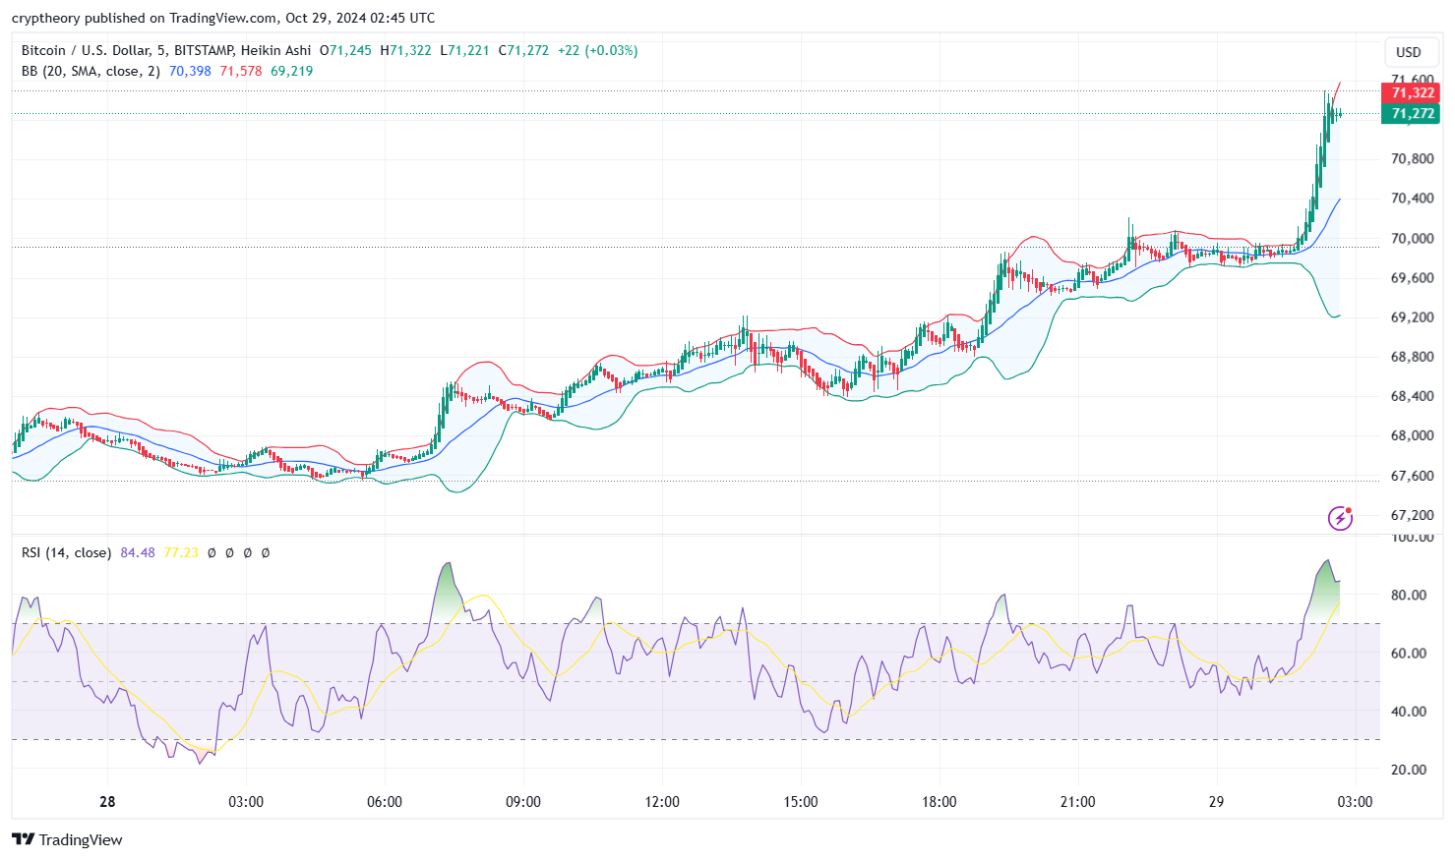Click the RSI 80.00 axis label
The image size is (1455, 860).
click(1409, 595)
